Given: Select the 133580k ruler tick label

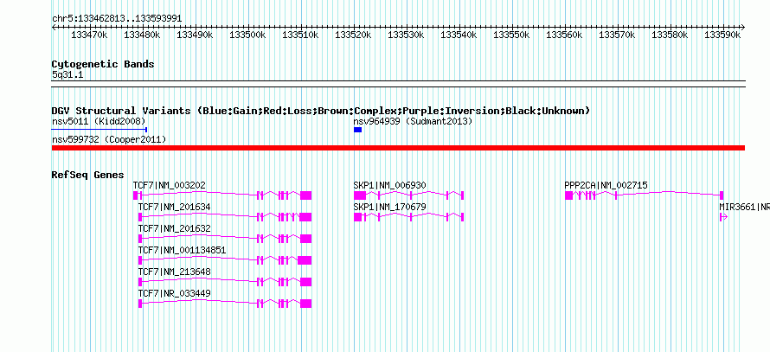Looking at the screenshot, I should [x=670, y=35].
